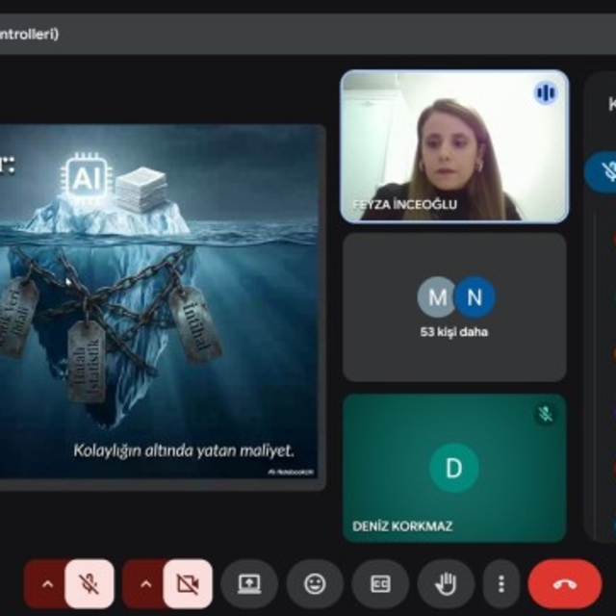Click the M participant avatar
The image size is (616, 616).
coord(436,297)
